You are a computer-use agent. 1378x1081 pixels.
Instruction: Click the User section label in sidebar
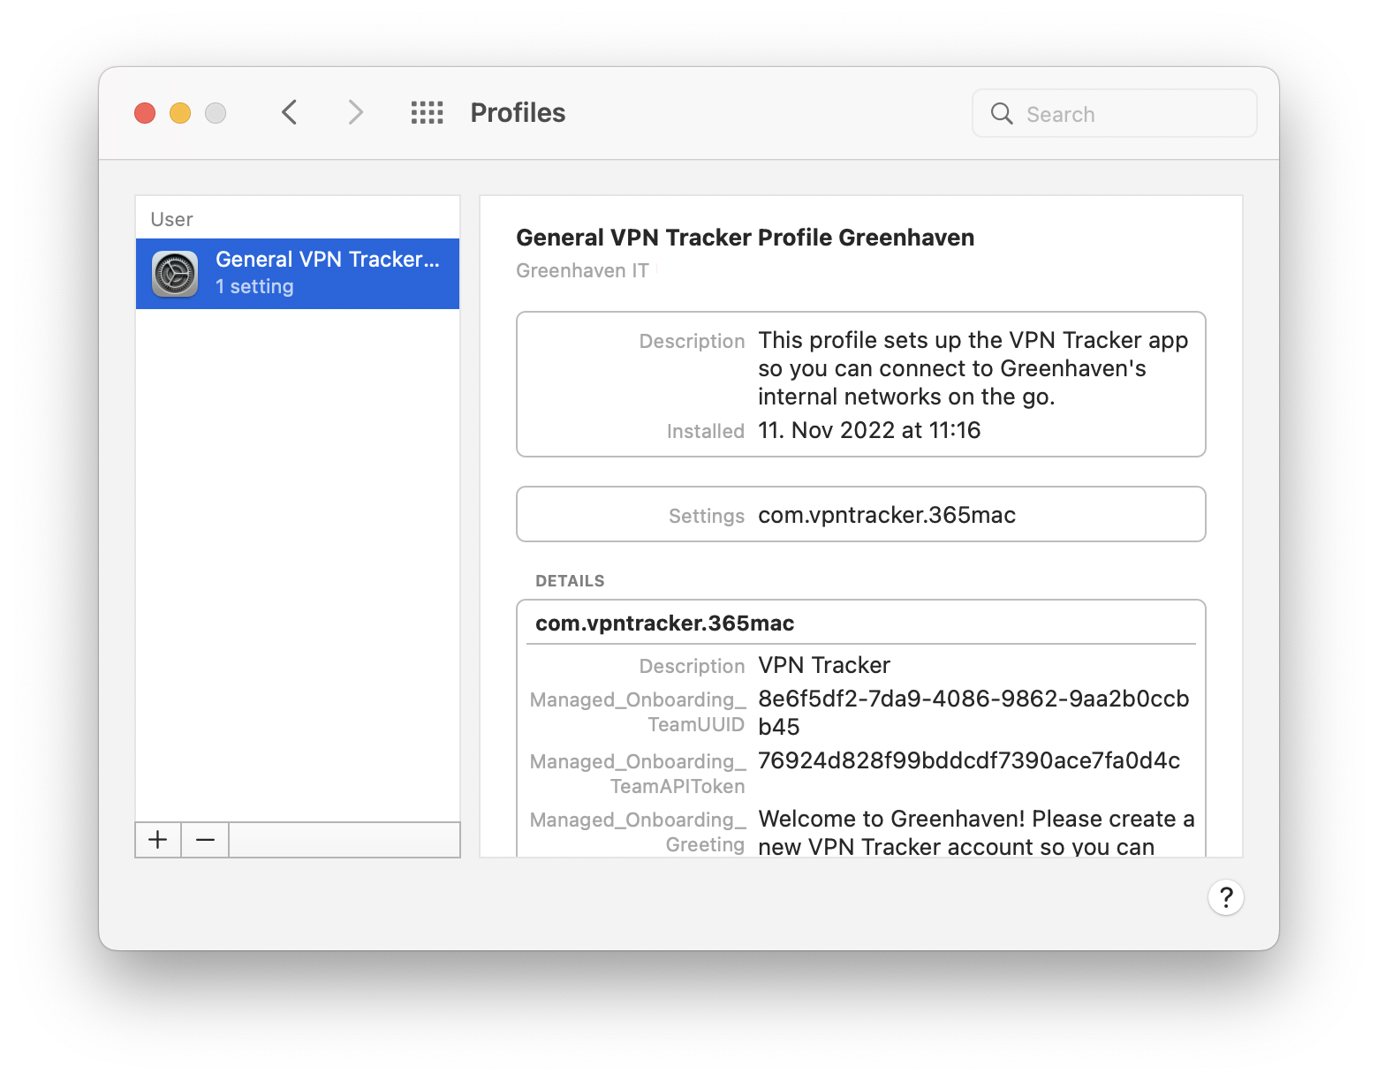tap(171, 219)
